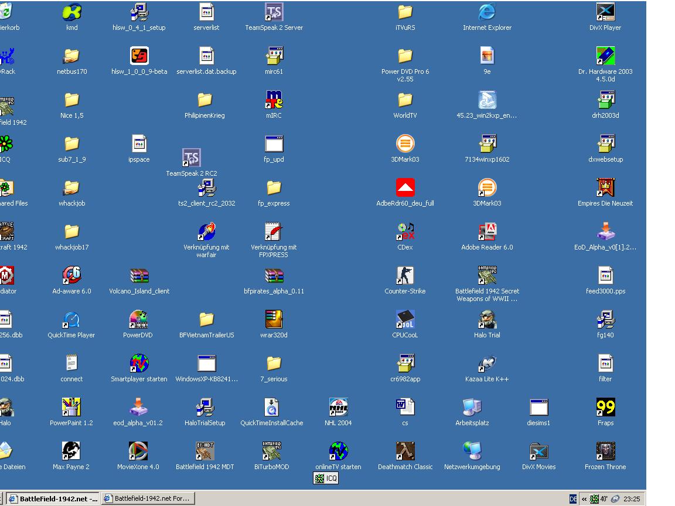This screenshot has height=506, width=675.
Task: Click the 23:25 clock in the tray
Action: point(632,499)
